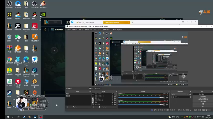
Task: Enable 工作室模式 studio mode button
Action: point(203,102)
